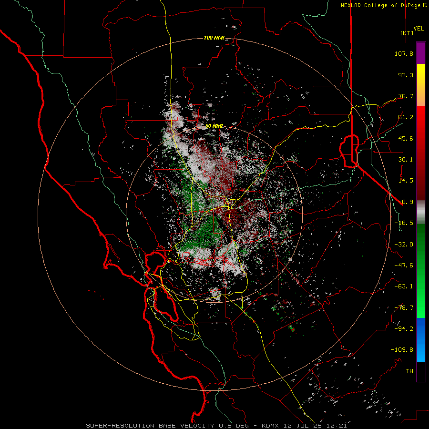Click the VEL legend title
Screen dimensions: 429x429
[419, 29]
